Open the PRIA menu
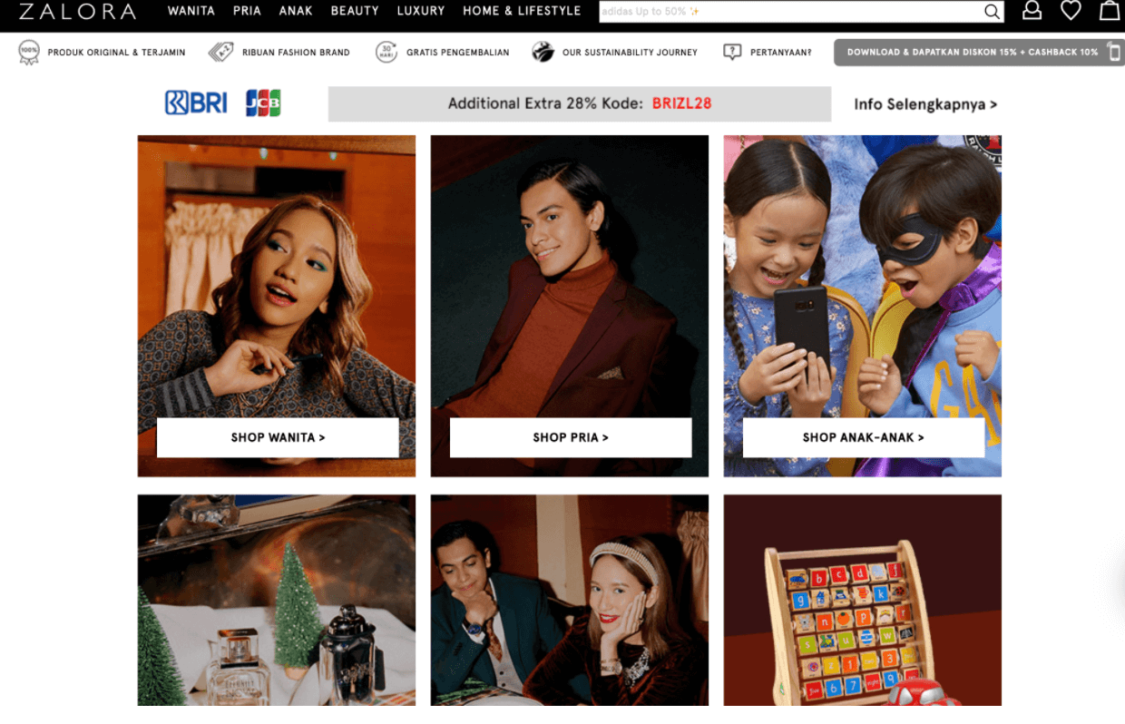The width and height of the screenshot is (1125, 724). [x=247, y=11]
